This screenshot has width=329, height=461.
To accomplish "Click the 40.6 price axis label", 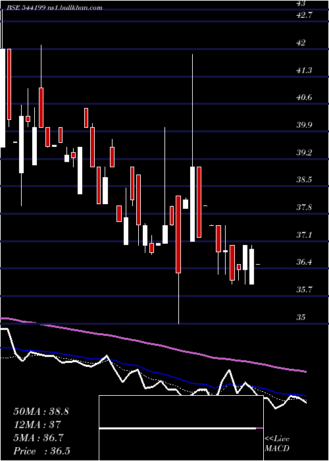I will pos(304,97).
